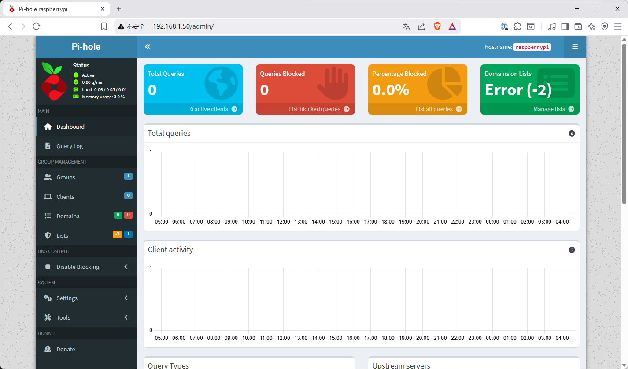The height and width of the screenshot is (369, 628).
Task: Expand the Settings submenu chevron
Action: (x=126, y=298)
